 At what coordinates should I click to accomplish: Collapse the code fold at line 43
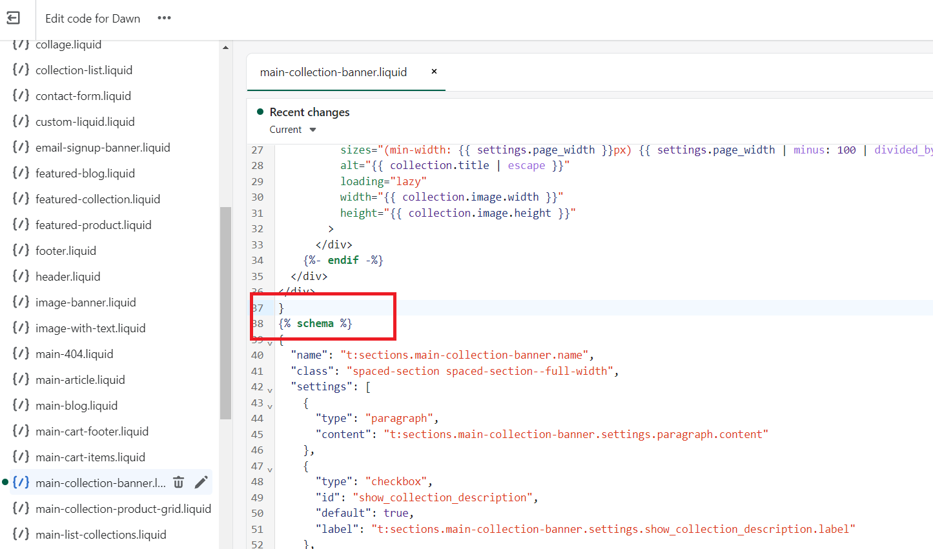click(270, 406)
